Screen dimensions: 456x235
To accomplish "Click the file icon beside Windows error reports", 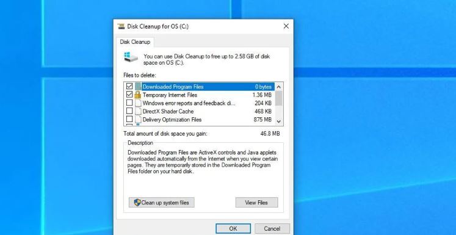I will coord(138,103).
